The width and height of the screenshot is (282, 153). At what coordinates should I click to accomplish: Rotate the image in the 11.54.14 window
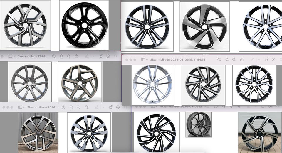tap(266, 59)
